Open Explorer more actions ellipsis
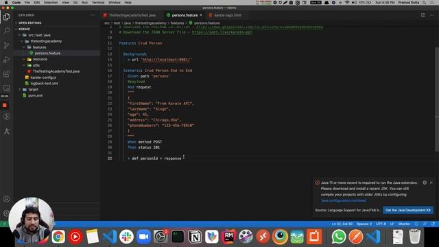The image size is (439, 247). point(93,15)
